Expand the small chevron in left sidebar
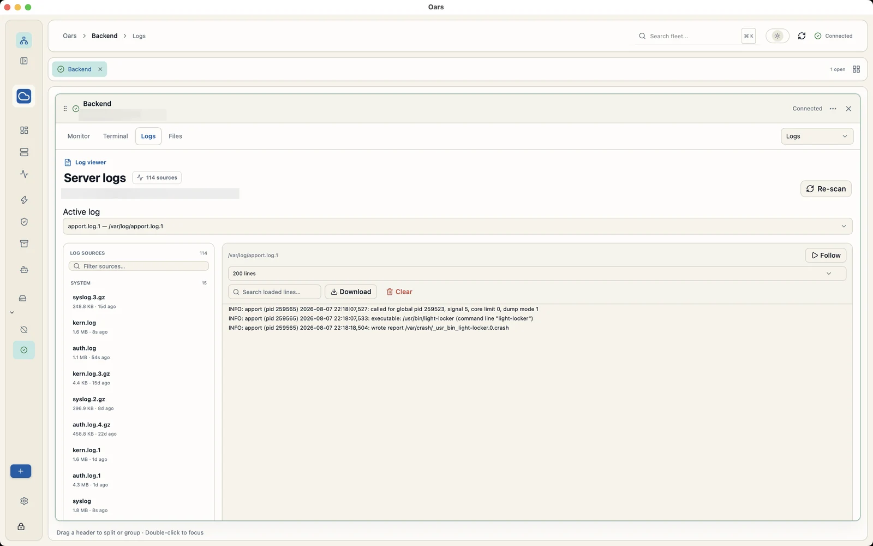This screenshot has width=873, height=546. (12, 313)
